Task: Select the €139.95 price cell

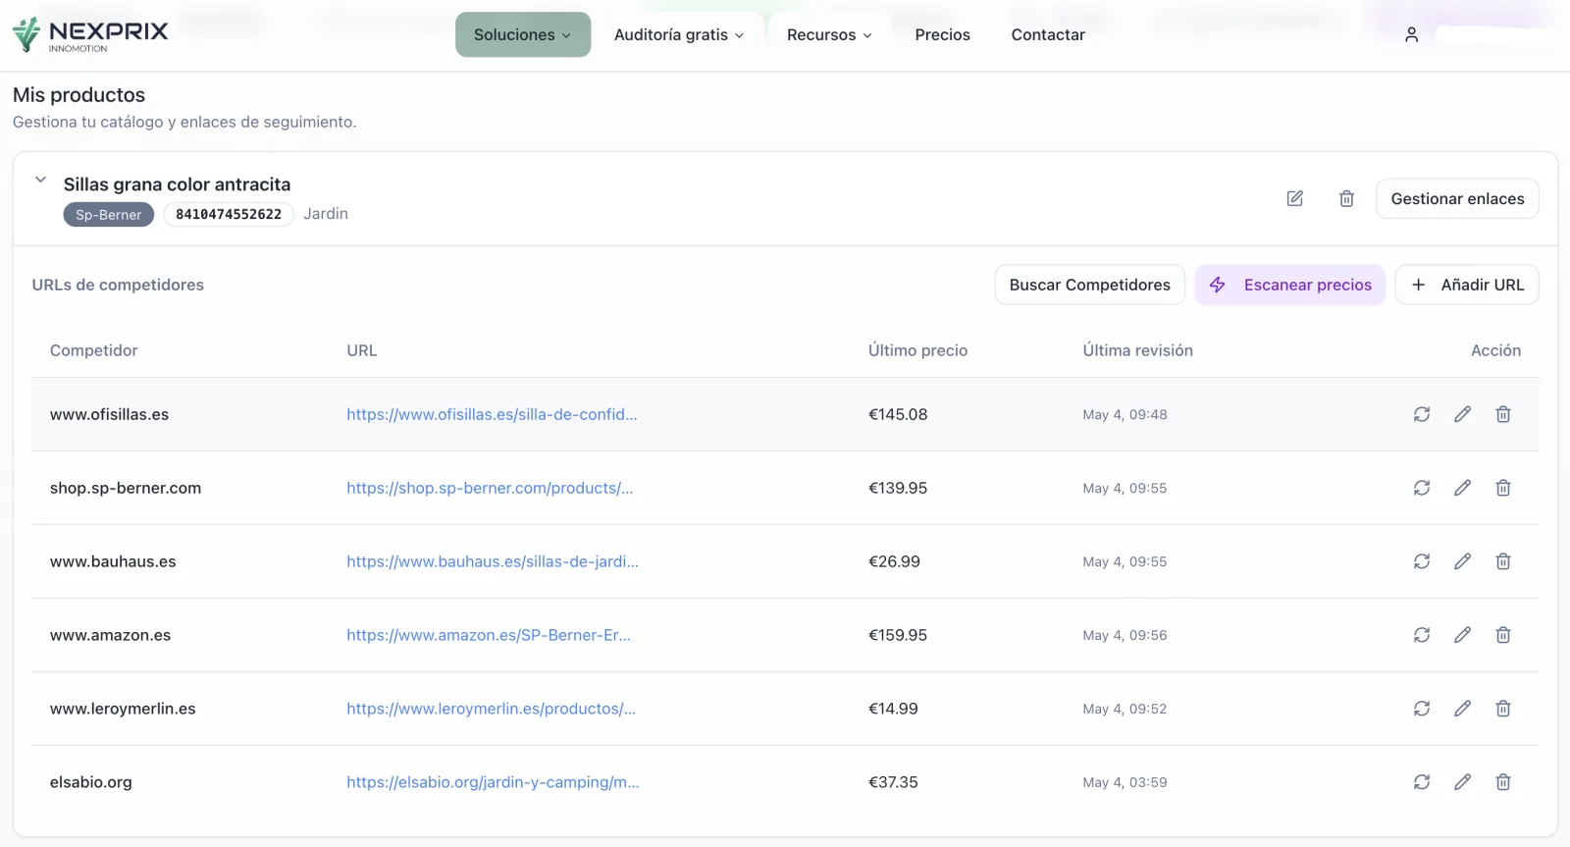Action: [898, 488]
